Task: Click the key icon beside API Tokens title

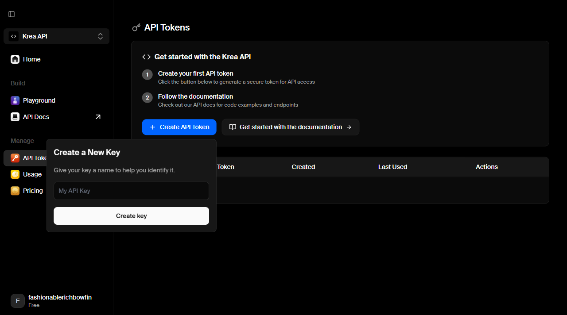Action: click(136, 27)
